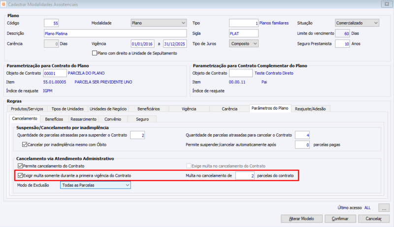Image resolution: width=394 pixels, height=227 pixels.
Task: Open Modo de Exclusão dropdown
Action: pos(96,185)
